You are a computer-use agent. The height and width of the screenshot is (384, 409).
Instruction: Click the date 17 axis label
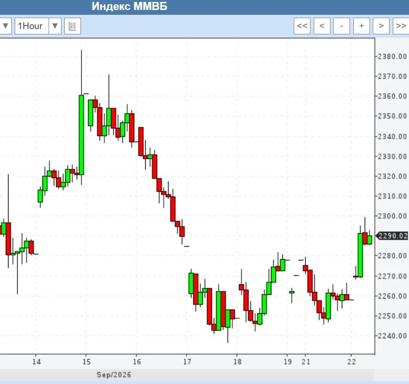(187, 362)
